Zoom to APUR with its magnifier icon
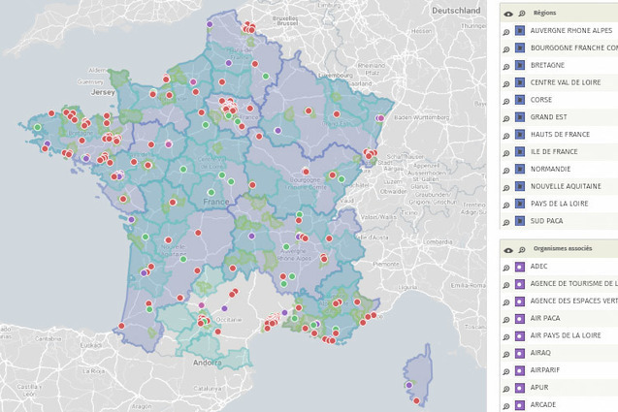 pos(506,389)
